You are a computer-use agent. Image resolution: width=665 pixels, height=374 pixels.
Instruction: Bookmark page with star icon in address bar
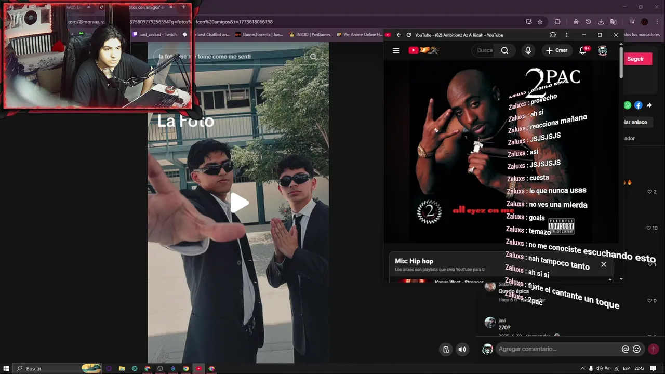pos(540,22)
